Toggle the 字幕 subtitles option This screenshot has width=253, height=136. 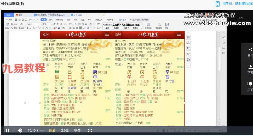point(77,130)
